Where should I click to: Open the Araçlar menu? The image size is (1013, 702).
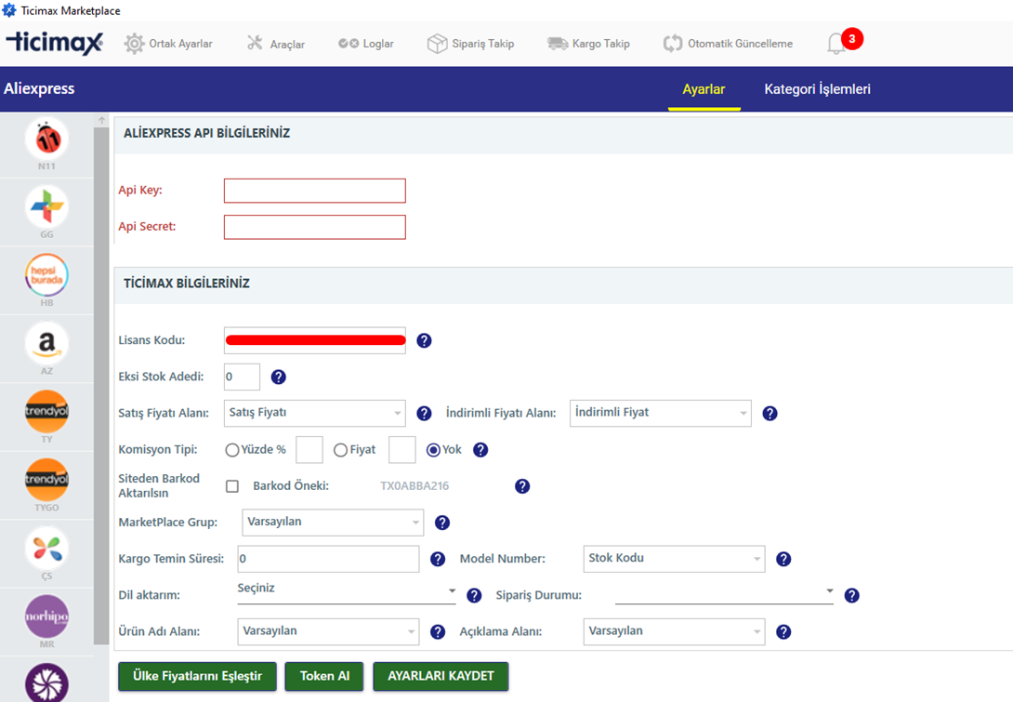[276, 44]
